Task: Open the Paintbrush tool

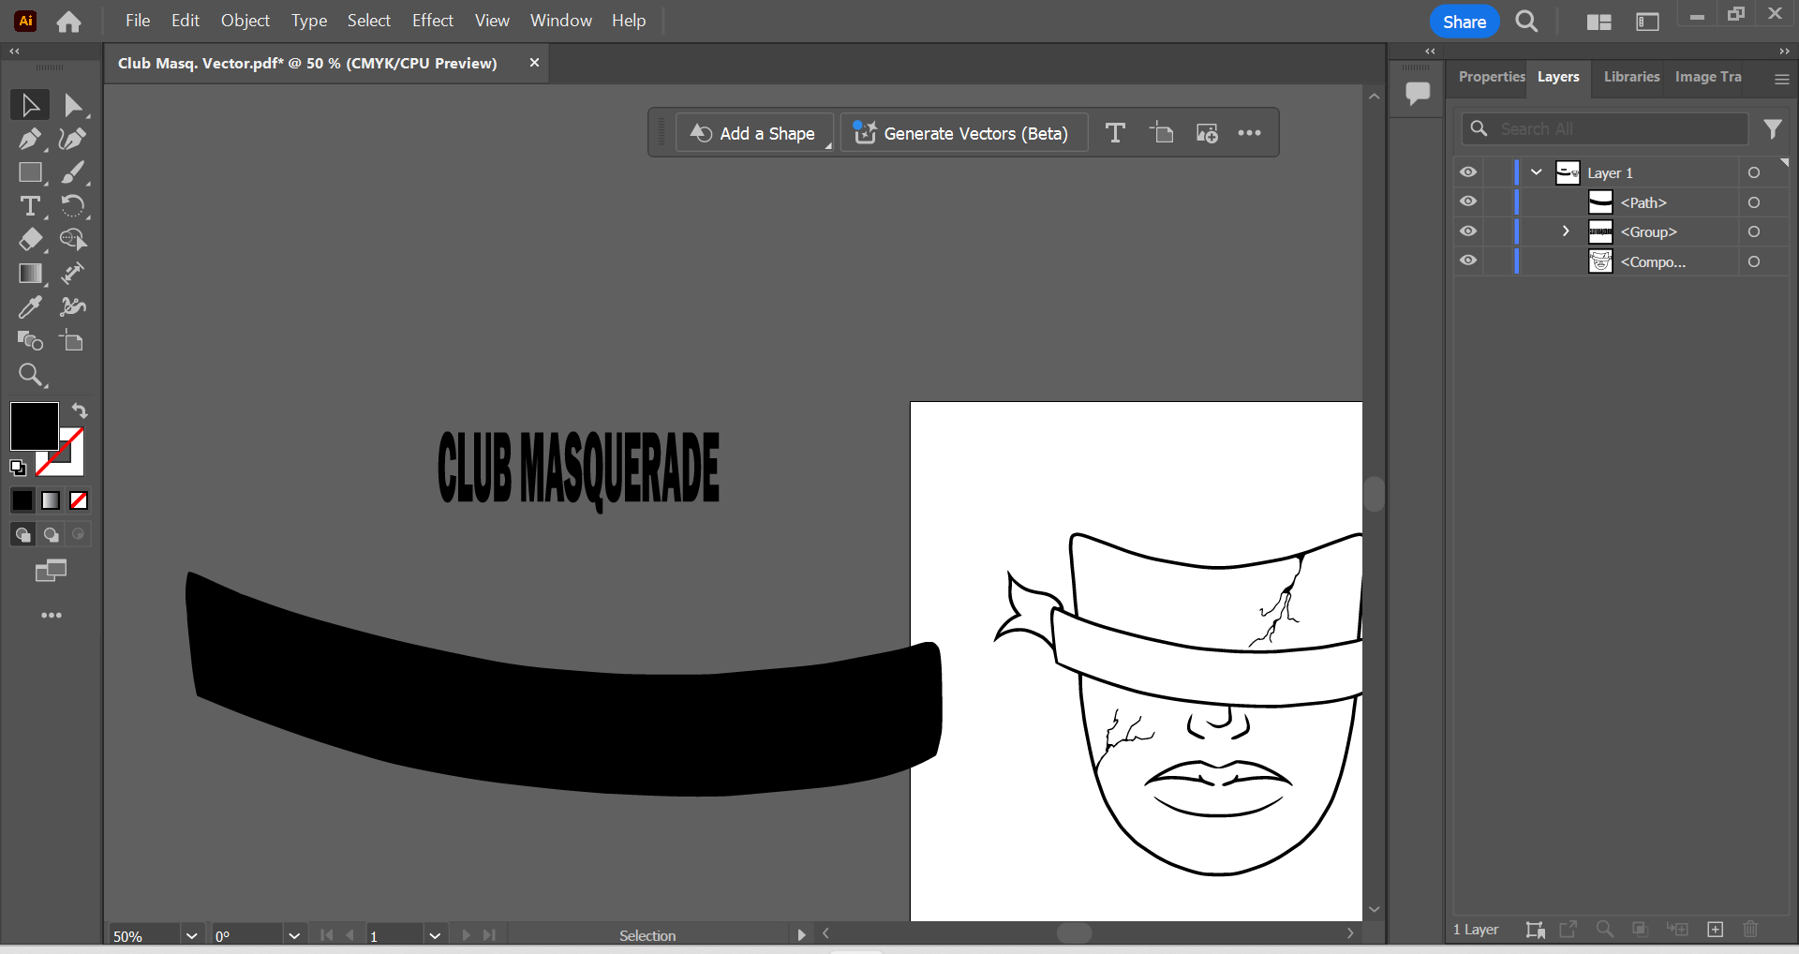Action: (72, 172)
